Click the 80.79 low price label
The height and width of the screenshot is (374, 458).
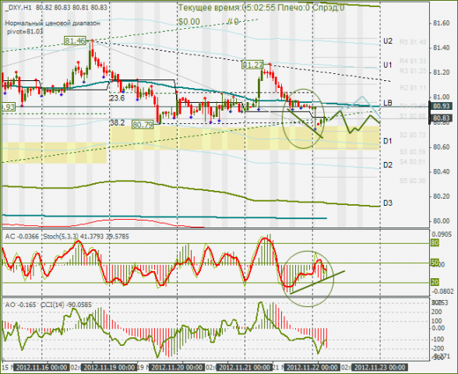pos(143,125)
